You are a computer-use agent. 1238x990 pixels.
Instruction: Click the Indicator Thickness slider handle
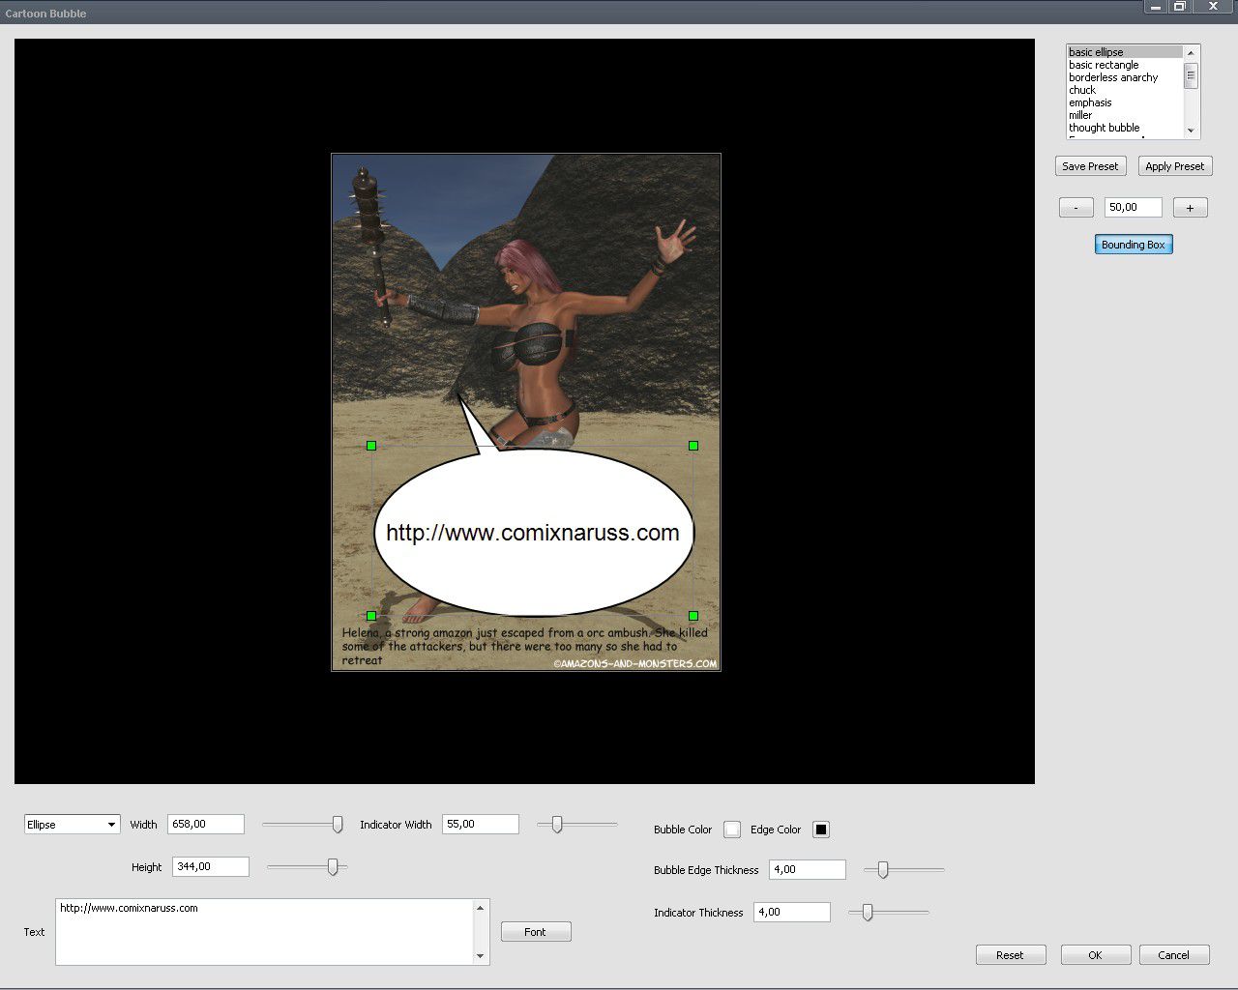point(868,912)
